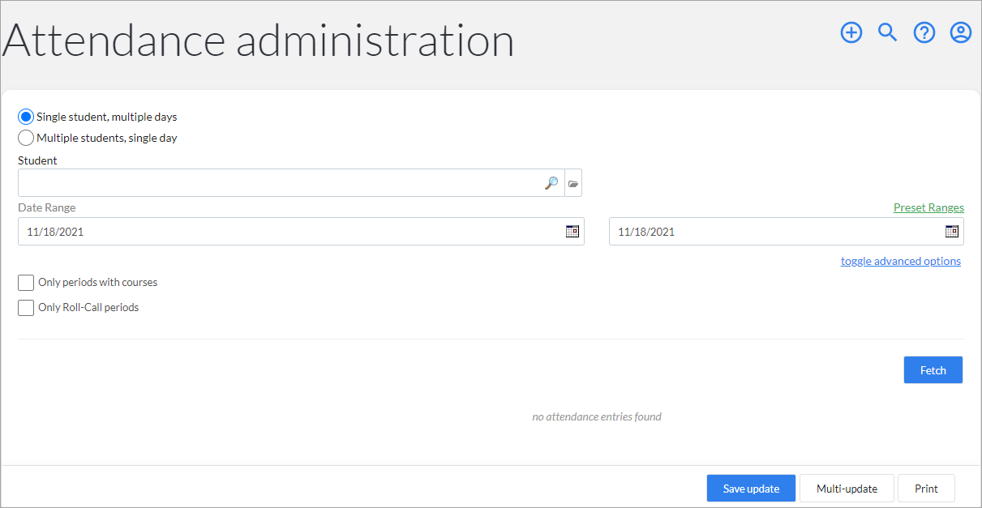Image resolution: width=982 pixels, height=508 pixels.
Task: Open the search magnifier in header
Action: coord(888,32)
